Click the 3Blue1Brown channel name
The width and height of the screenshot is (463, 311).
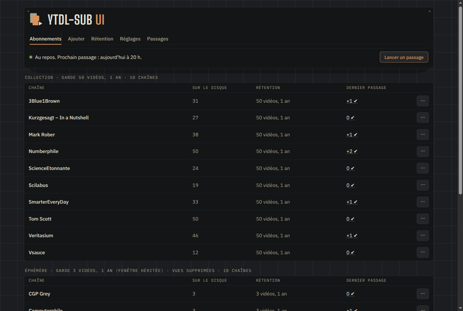[44, 101]
